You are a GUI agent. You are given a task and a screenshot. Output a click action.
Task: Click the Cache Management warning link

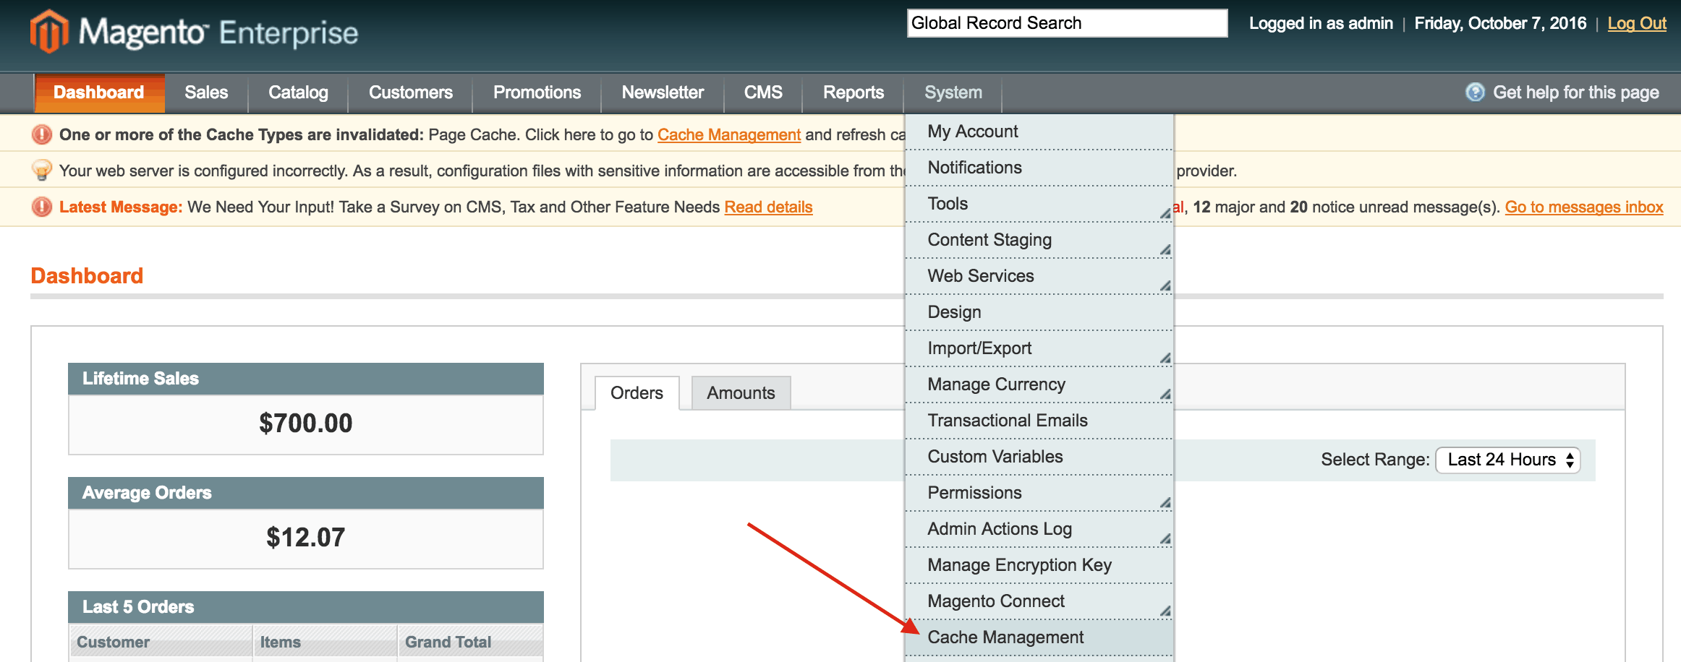coord(728,134)
